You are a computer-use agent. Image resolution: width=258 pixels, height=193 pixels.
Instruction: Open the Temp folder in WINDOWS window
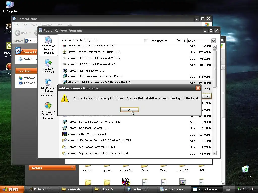[x=164, y=169]
